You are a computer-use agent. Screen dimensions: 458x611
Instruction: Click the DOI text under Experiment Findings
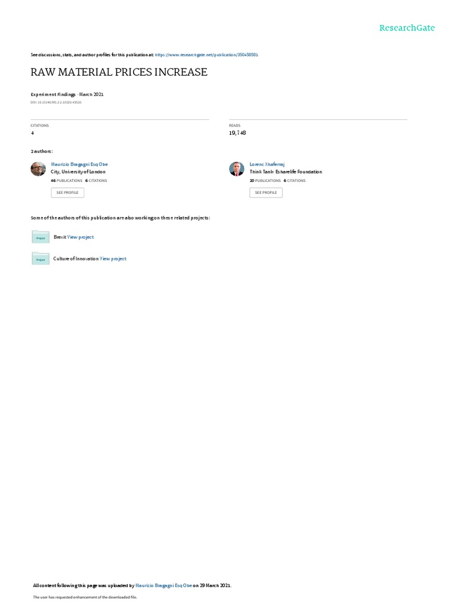tap(56, 103)
